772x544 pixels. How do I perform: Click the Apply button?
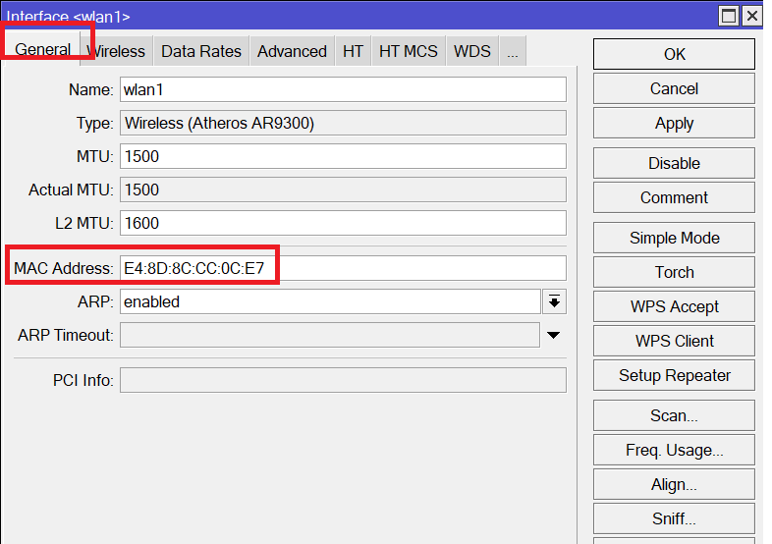point(674,123)
